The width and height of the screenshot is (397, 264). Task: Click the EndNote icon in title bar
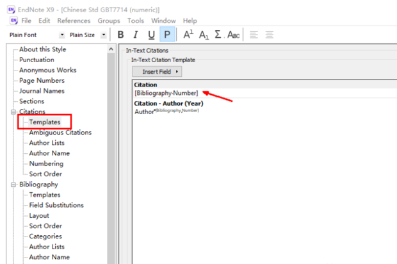pyautogui.click(x=11, y=10)
